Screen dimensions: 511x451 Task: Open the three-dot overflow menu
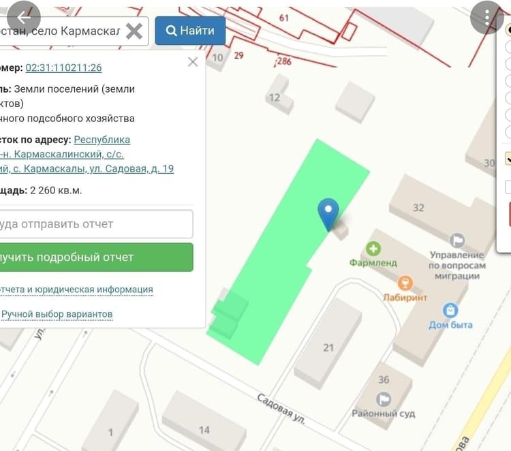[x=487, y=17]
